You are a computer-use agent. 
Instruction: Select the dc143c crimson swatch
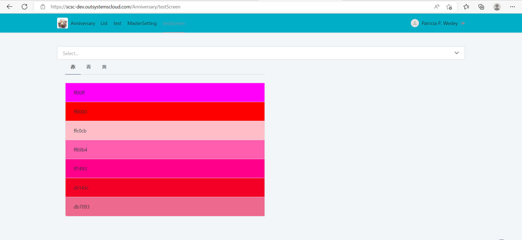(x=165, y=188)
